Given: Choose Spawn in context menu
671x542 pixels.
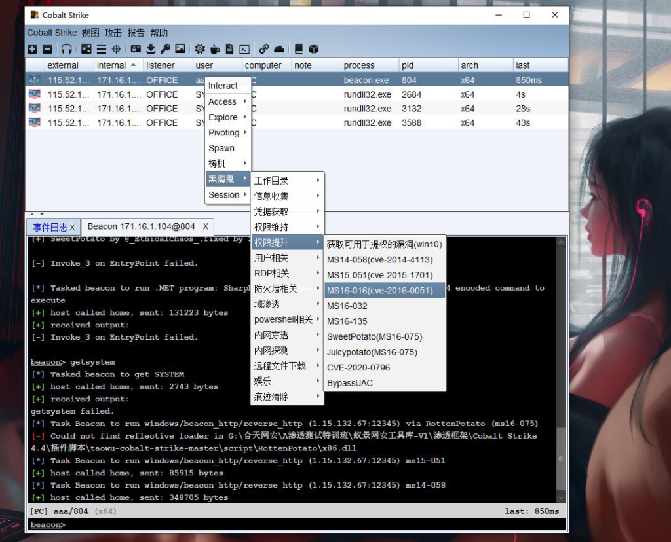Looking at the screenshot, I should (x=227, y=148).
